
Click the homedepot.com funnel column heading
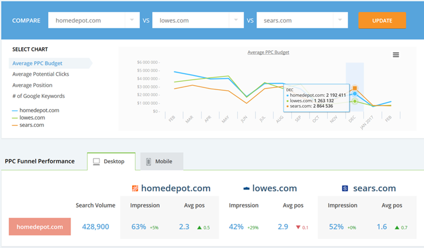(176, 188)
